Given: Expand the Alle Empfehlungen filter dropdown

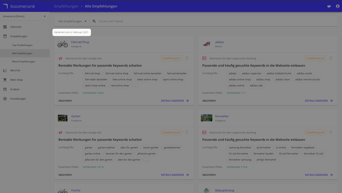Looking at the screenshot, I should pyautogui.click(x=72, y=21).
